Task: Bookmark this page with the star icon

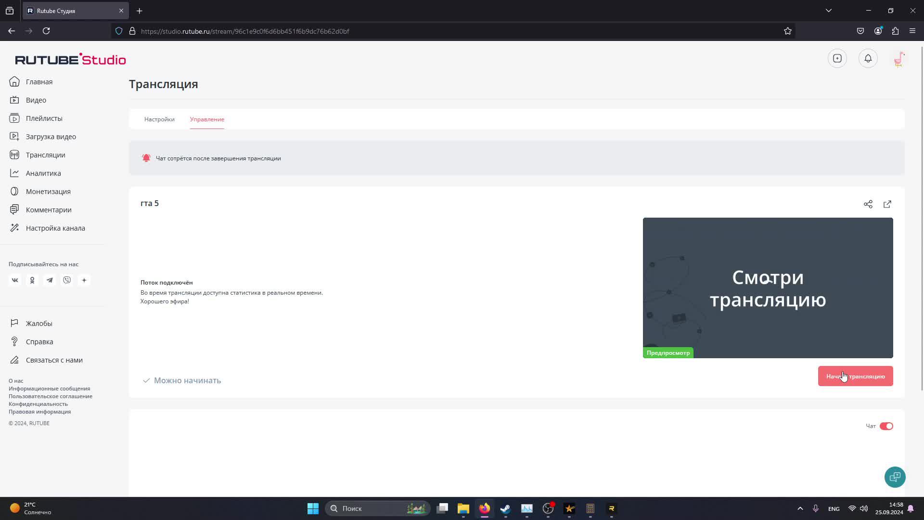Action: point(787,31)
